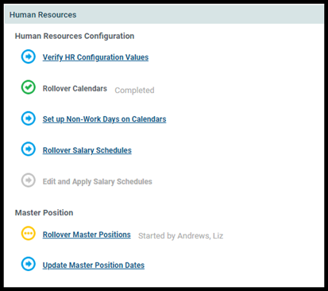Open Verify HR Configuration Values link

tap(95, 57)
